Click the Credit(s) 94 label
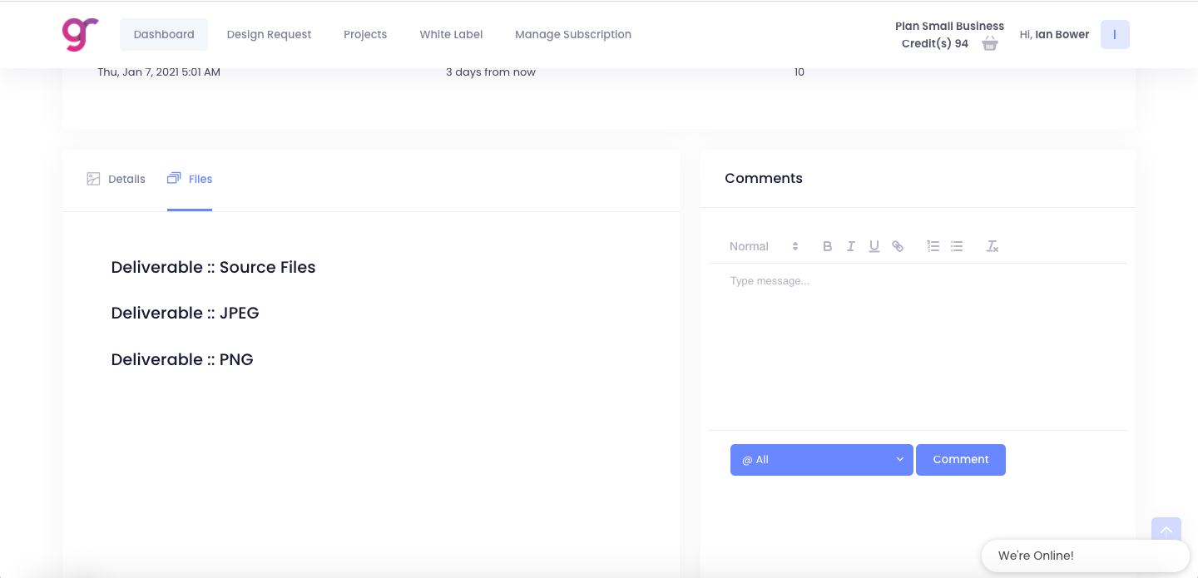 935,43
